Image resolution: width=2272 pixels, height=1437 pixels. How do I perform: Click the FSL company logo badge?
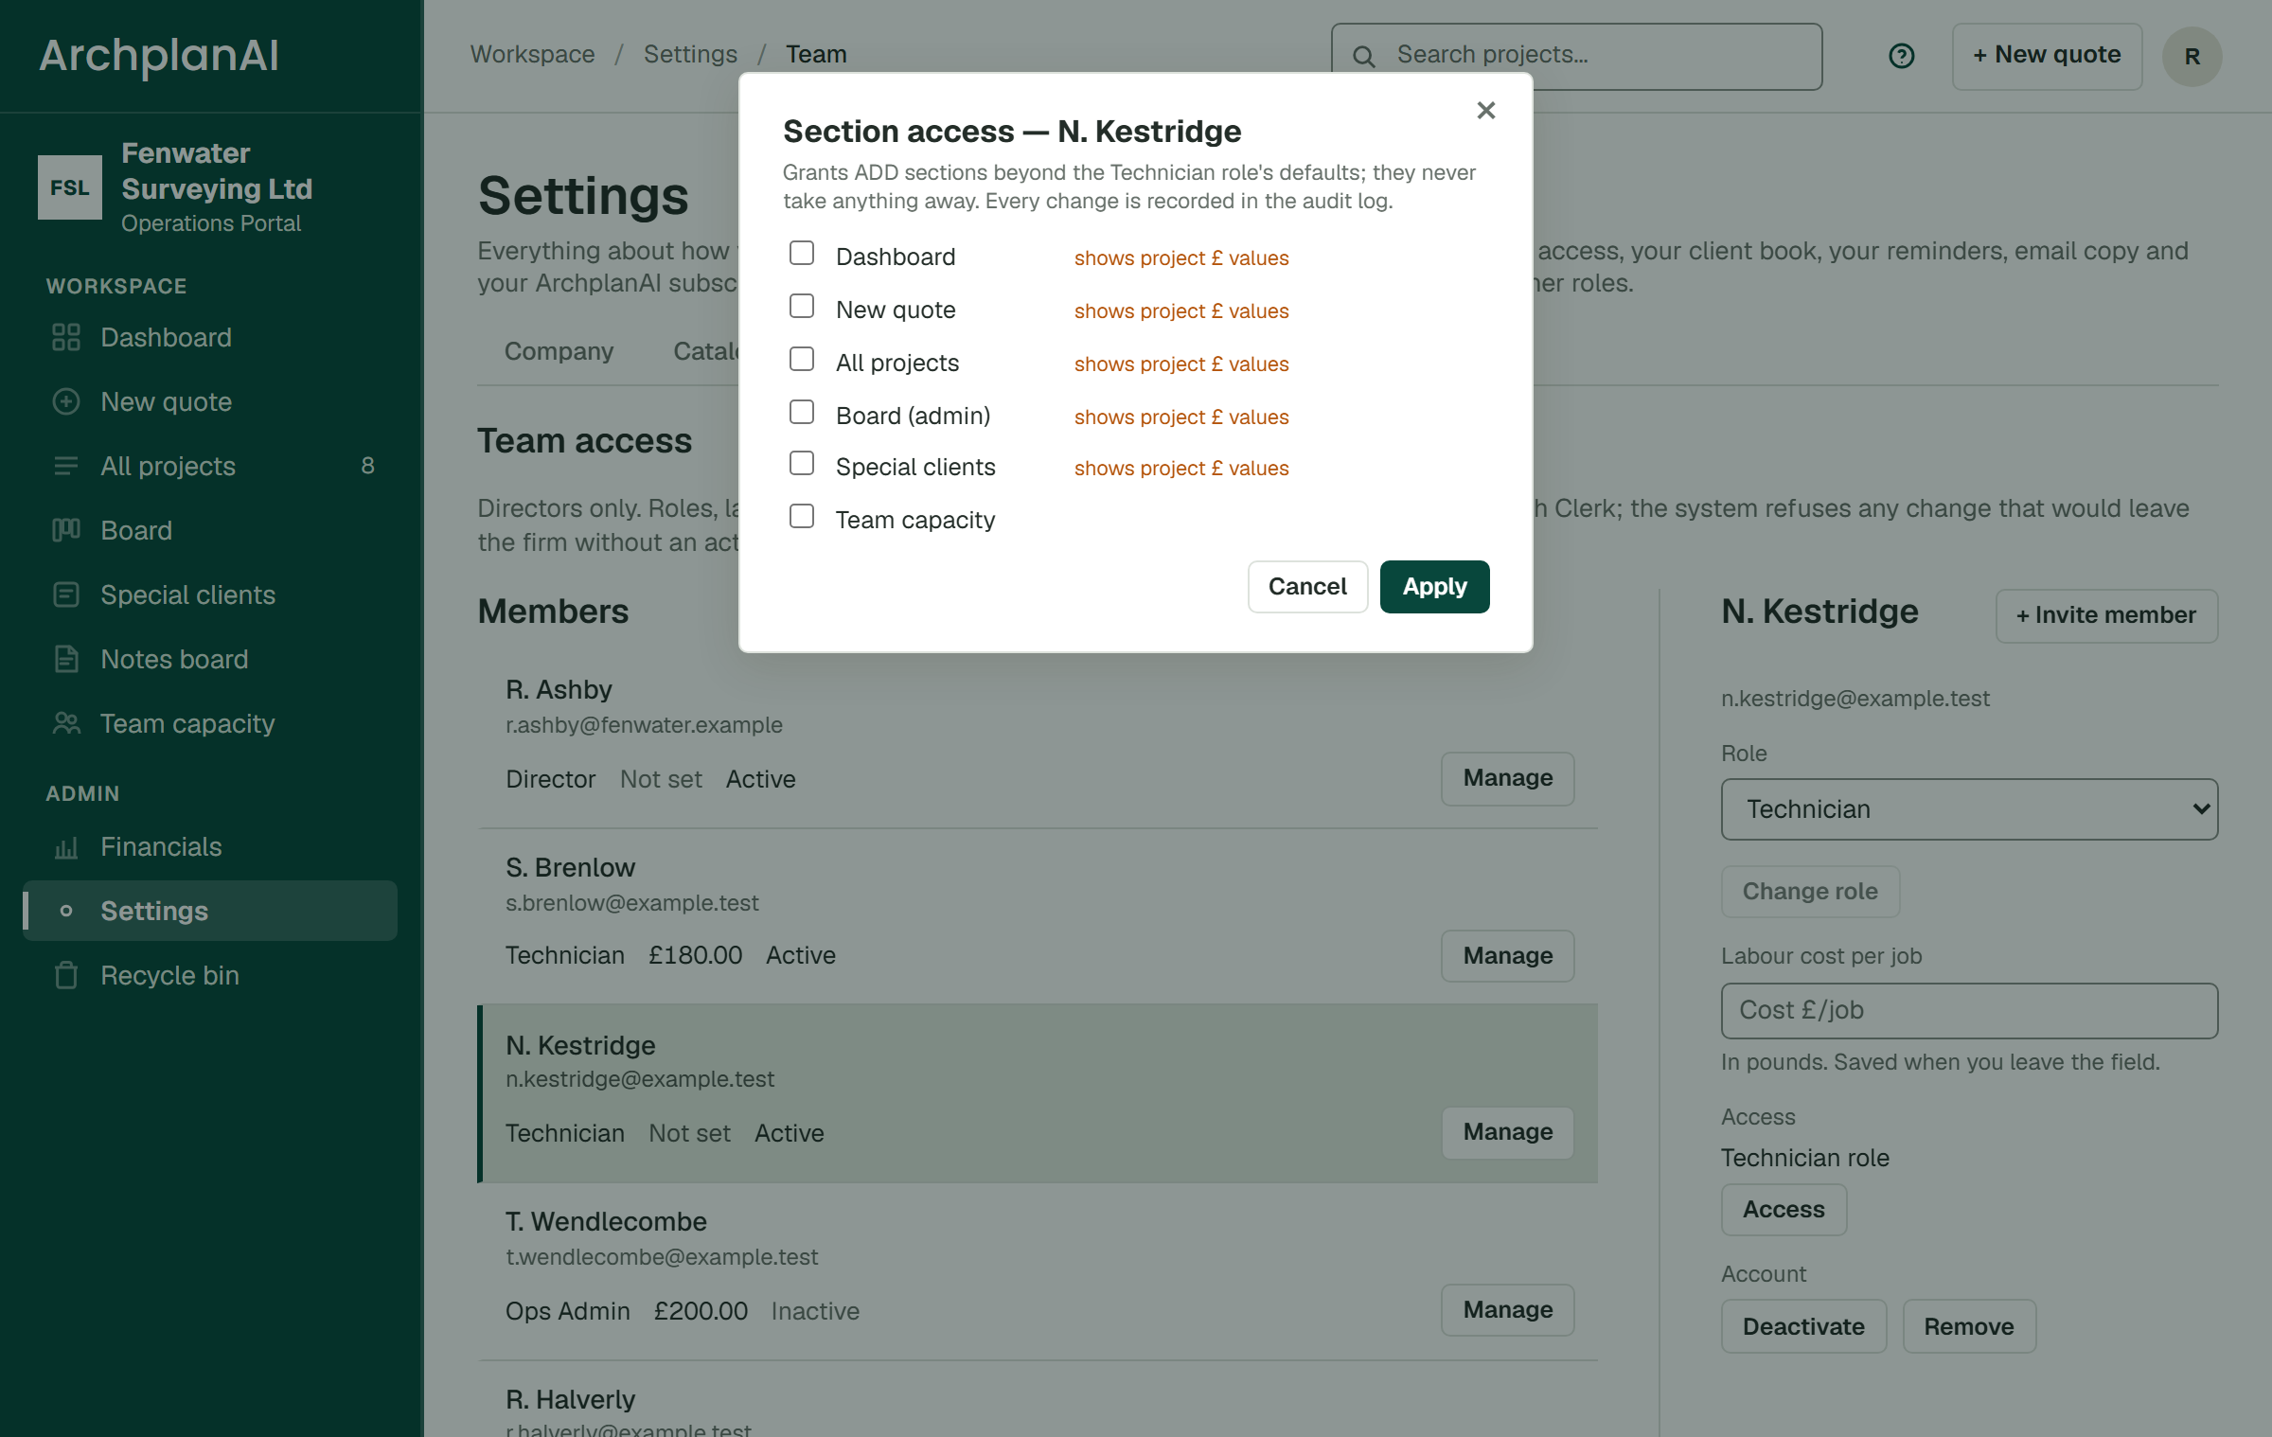(x=70, y=187)
